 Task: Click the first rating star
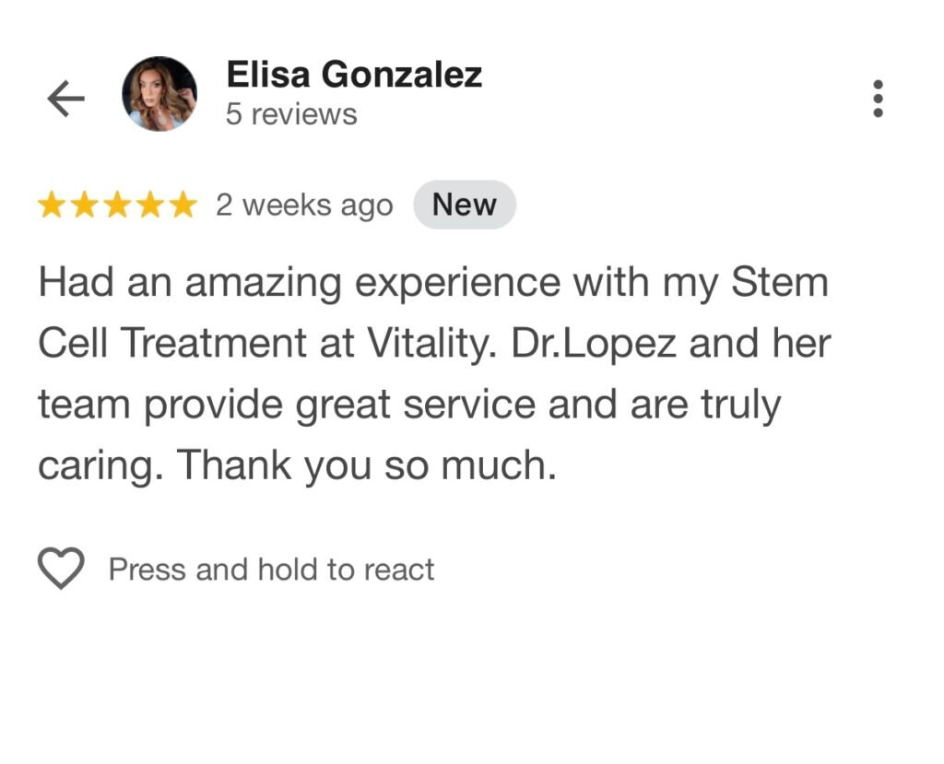[52, 206]
